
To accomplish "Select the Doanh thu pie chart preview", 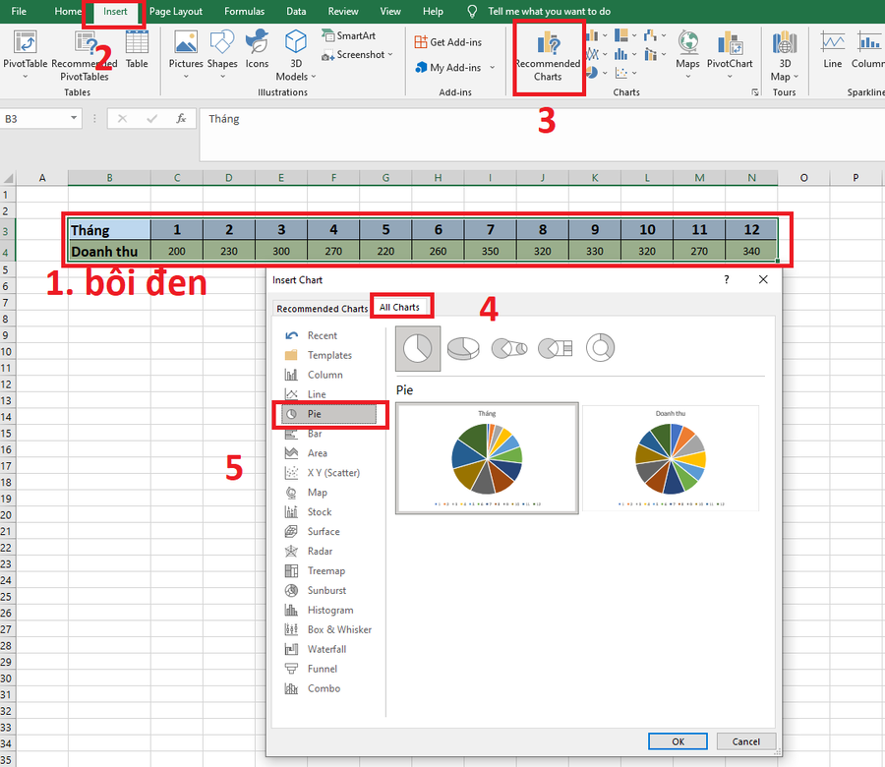I will [x=670, y=458].
